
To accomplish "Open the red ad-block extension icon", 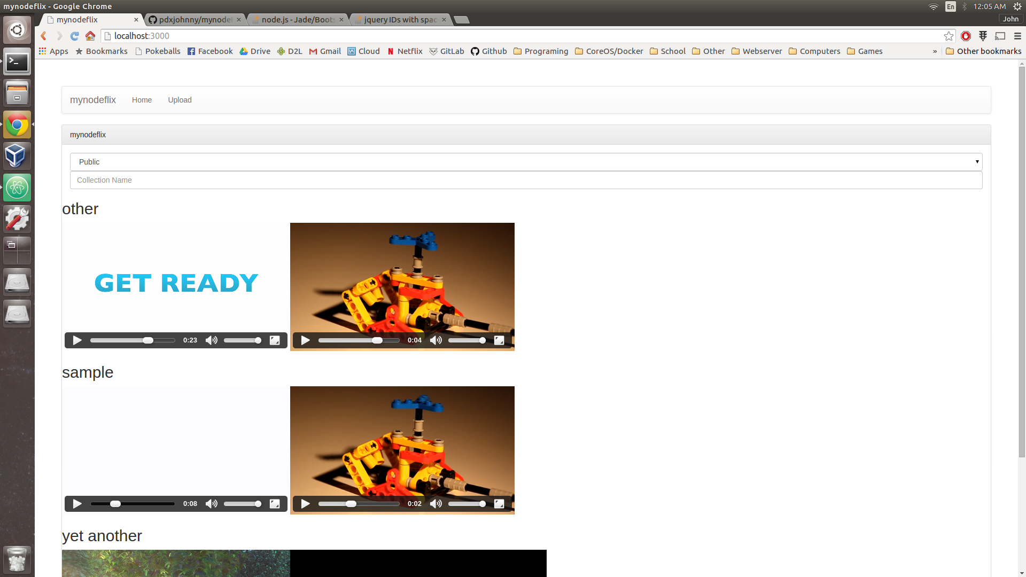I will 966,36.
